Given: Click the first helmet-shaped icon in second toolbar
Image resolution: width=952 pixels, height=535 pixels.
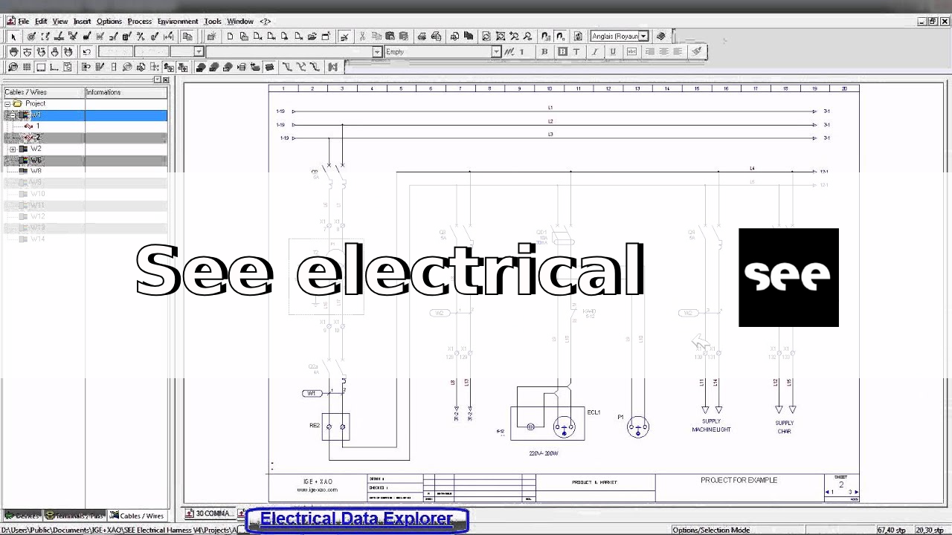Looking at the screenshot, I should (x=13, y=52).
